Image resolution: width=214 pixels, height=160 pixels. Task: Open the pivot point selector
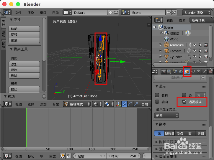click(109, 104)
